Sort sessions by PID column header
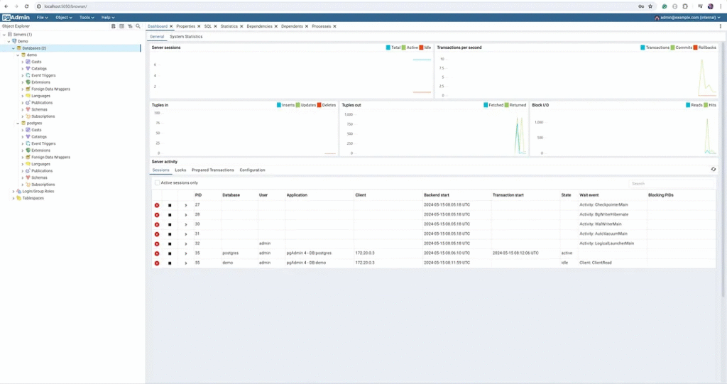Image resolution: width=727 pixels, height=384 pixels. (x=199, y=195)
